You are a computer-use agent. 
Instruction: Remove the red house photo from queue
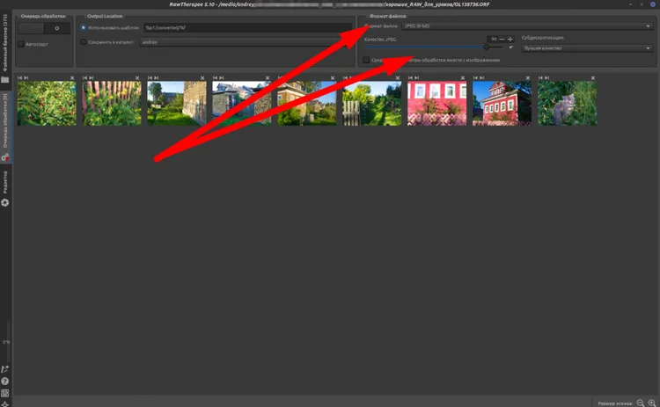point(527,78)
